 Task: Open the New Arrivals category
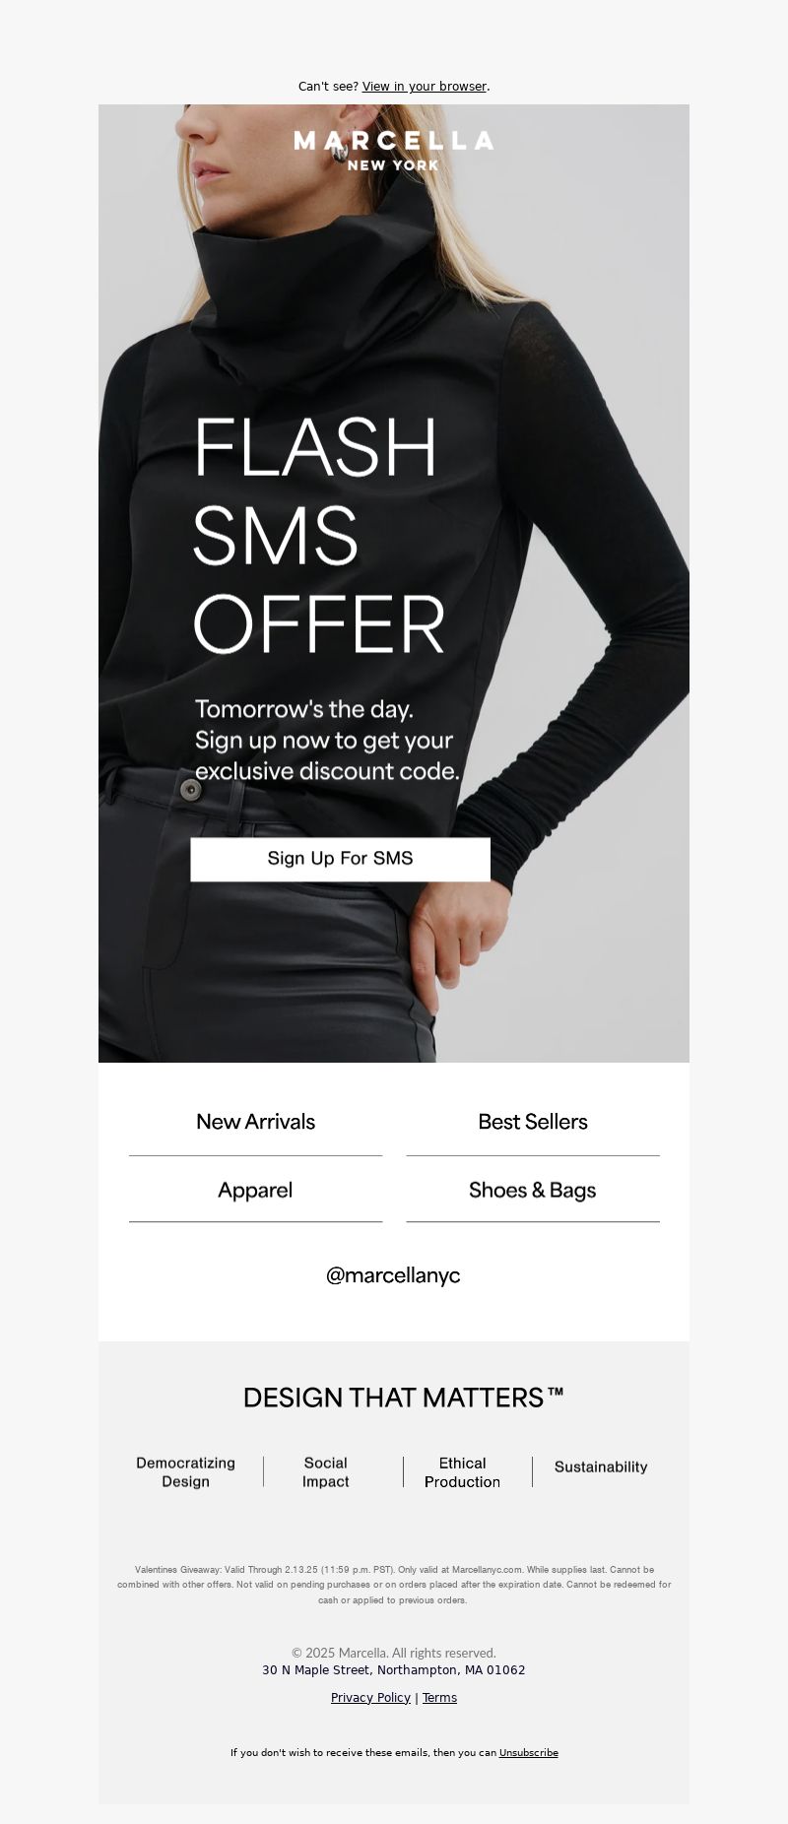[255, 1122]
